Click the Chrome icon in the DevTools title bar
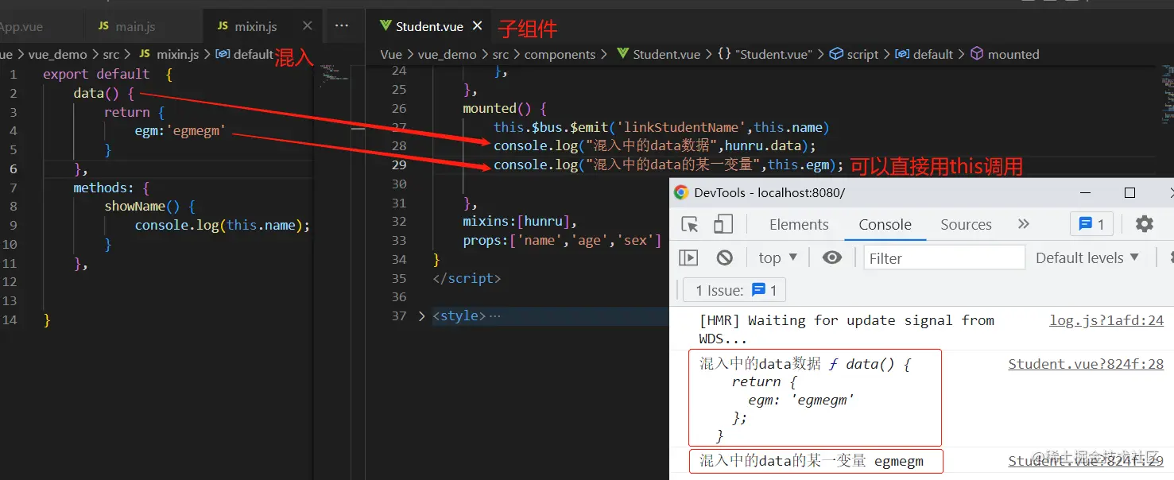Screen dimensions: 1174x480 click(681, 192)
